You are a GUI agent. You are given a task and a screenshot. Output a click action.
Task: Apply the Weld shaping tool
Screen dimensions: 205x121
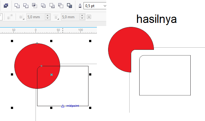coord(17,6)
